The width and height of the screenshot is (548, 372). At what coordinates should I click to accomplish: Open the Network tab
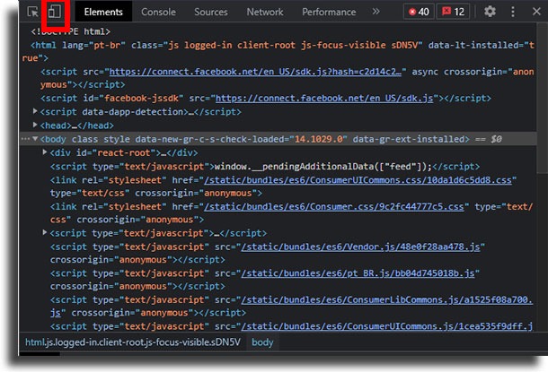(265, 12)
